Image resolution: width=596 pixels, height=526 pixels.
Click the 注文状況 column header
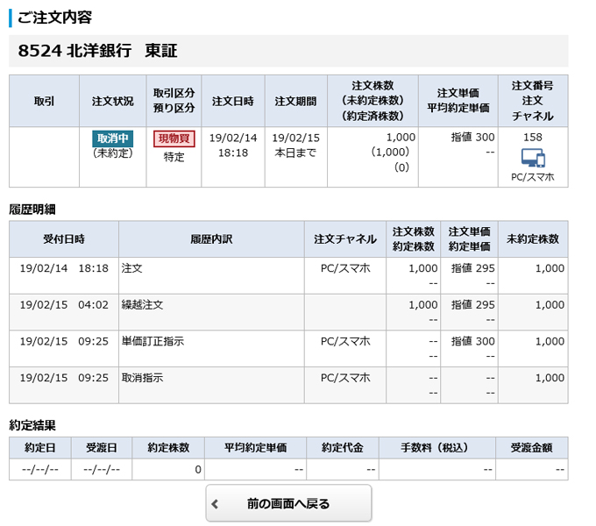112,101
